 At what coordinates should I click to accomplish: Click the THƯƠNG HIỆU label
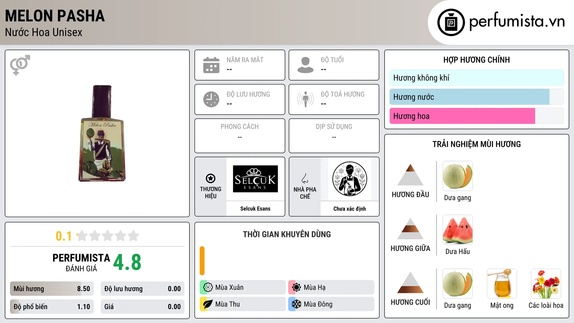coord(210,193)
